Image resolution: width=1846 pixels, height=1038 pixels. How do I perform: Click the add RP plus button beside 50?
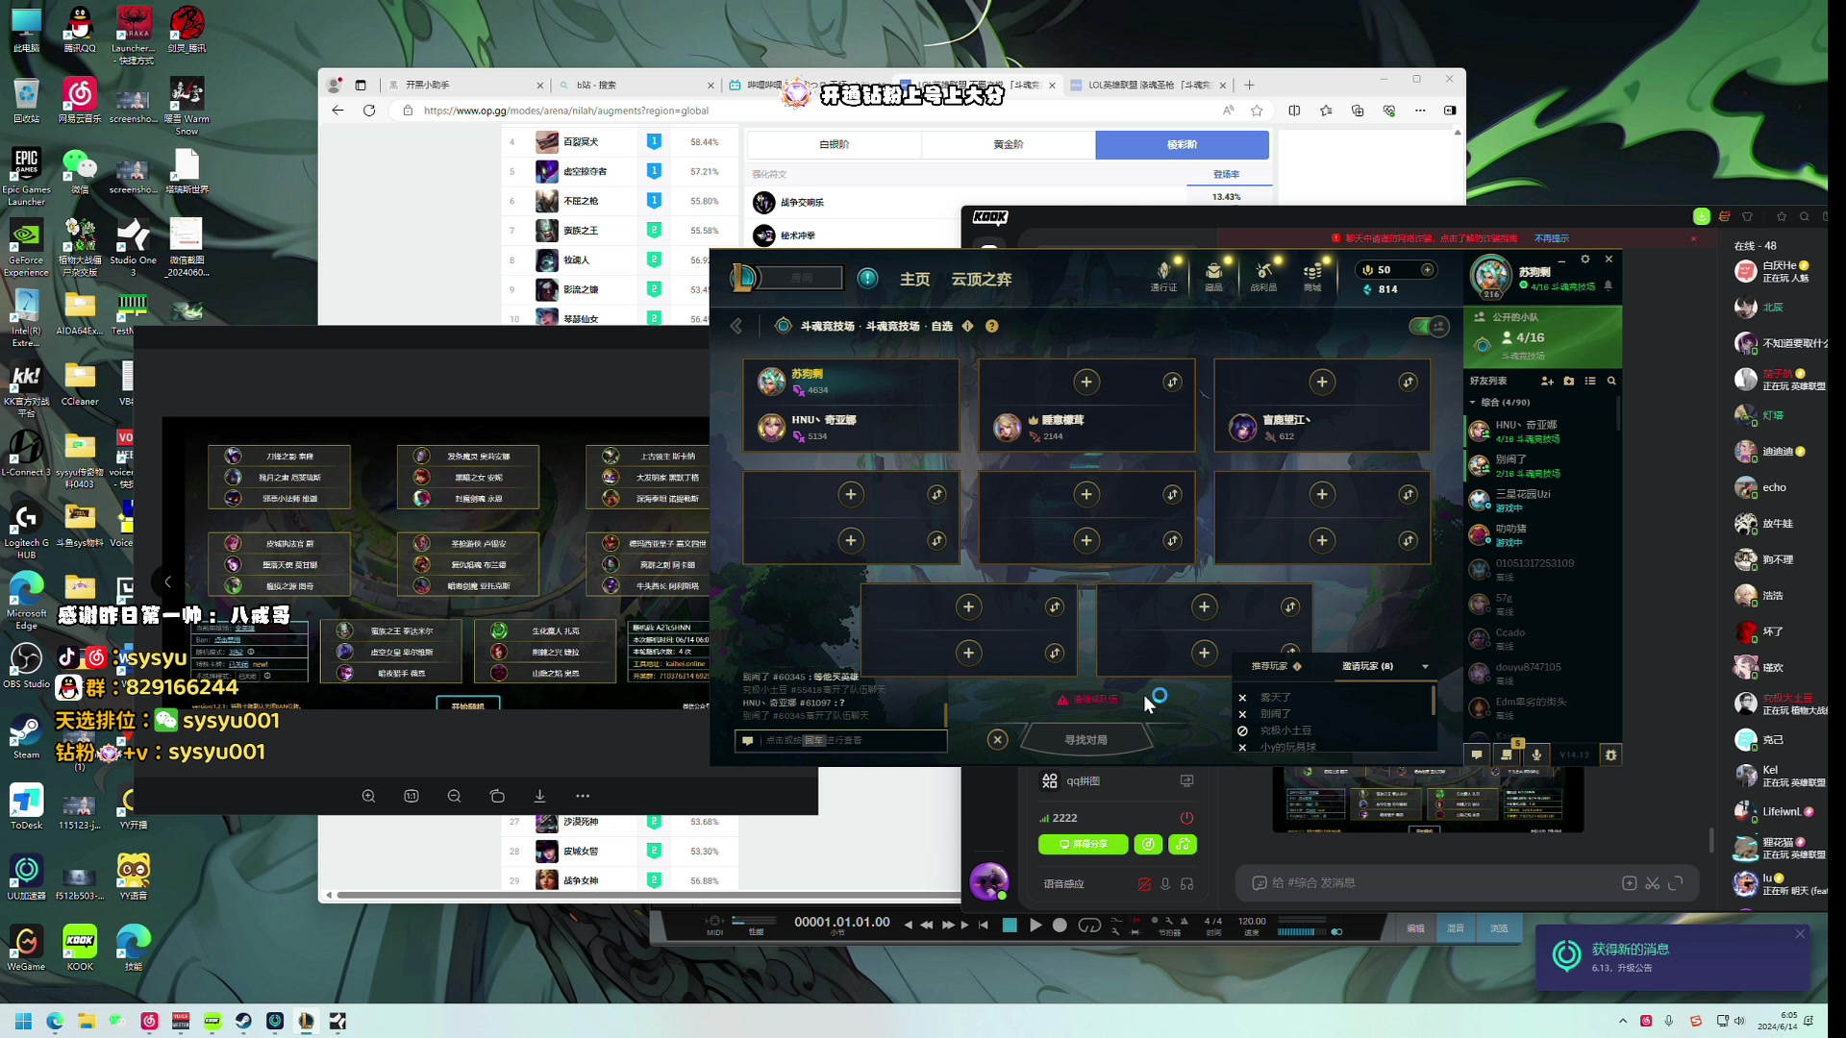click(1428, 270)
